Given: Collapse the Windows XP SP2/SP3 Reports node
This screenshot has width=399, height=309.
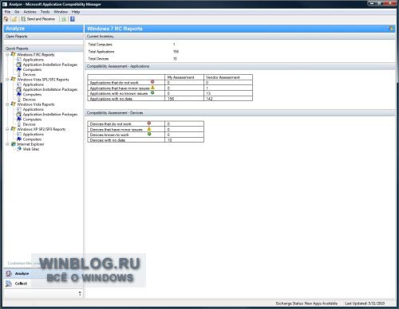Looking at the screenshot, I should pyautogui.click(x=7, y=129).
